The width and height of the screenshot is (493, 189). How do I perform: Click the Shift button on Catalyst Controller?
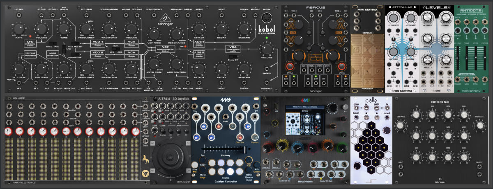coord(249,160)
